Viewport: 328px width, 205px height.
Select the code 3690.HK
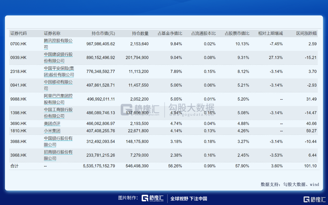pyautogui.click(x=18, y=123)
